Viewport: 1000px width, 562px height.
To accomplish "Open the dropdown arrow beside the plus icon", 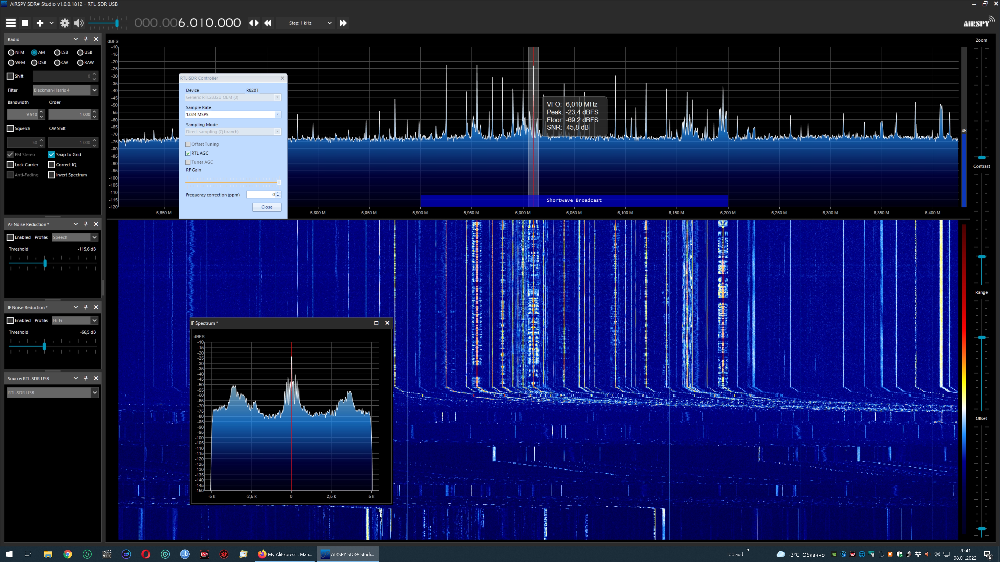I will (x=51, y=23).
